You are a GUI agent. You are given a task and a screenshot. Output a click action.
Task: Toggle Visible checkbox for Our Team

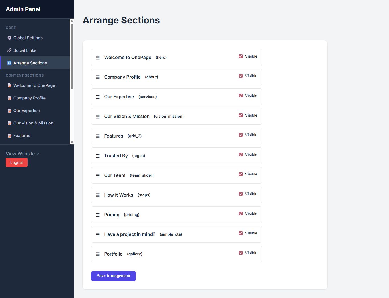[x=241, y=174]
